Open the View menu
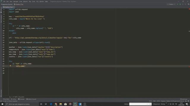 pyautogui.click(x=11, y=1)
